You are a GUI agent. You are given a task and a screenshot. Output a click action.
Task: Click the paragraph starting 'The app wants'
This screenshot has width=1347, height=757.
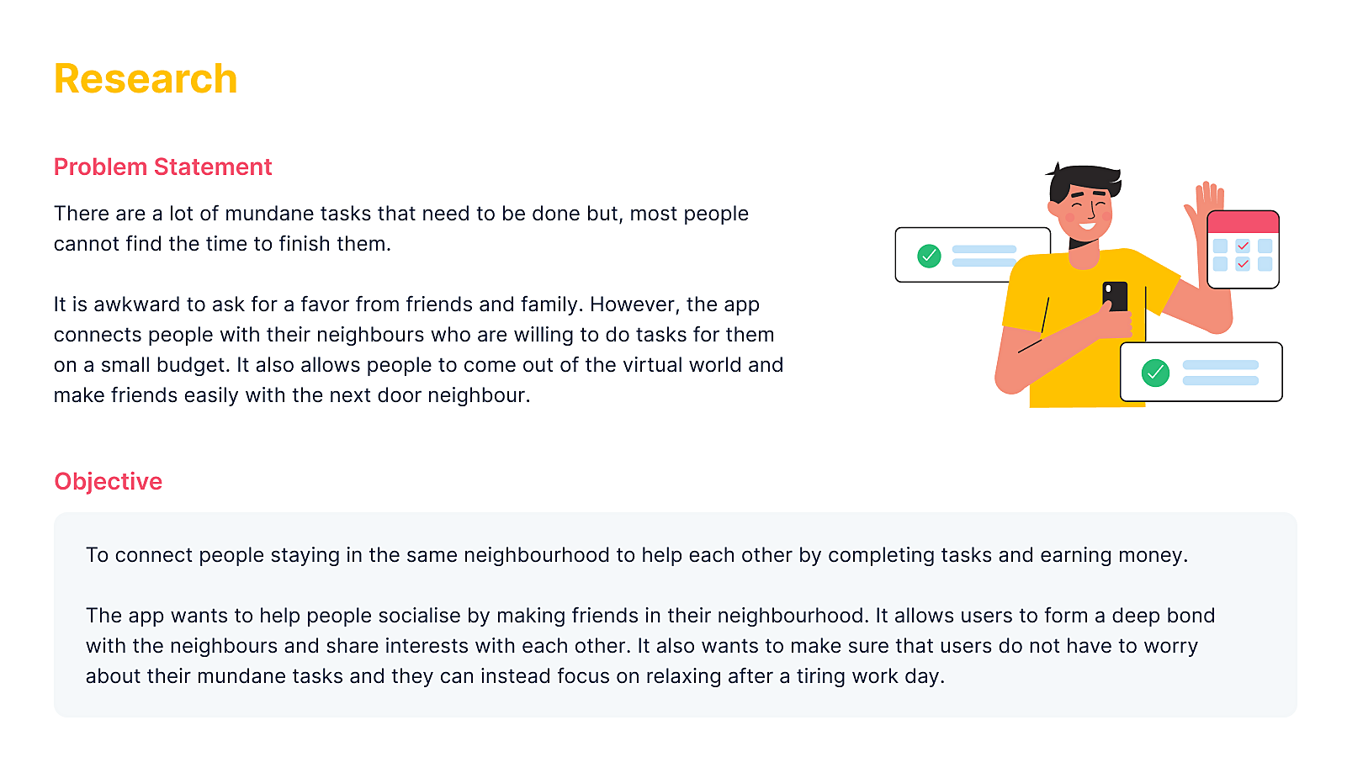(x=650, y=646)
